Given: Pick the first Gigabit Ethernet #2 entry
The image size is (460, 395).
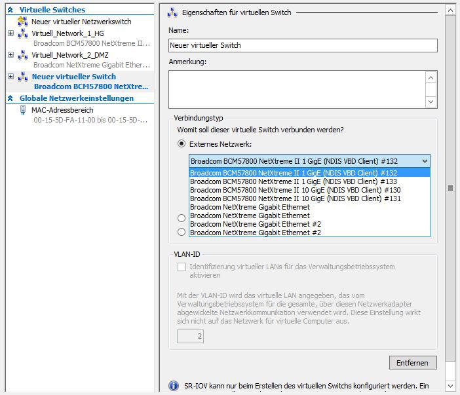Looking at the screenshot, I should pyautogui.click(x=309, y=224).
